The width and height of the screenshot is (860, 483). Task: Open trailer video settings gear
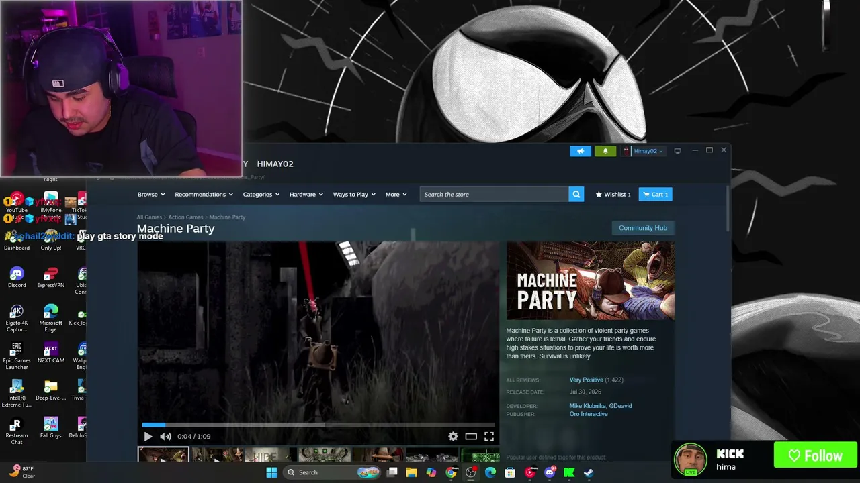pyautogui.click(x=454, y=437)
